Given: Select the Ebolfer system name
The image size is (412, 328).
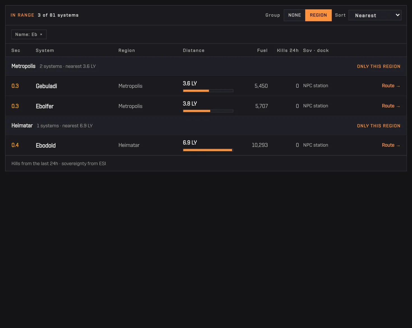Looking at the screenshot, I should point(45,106).
